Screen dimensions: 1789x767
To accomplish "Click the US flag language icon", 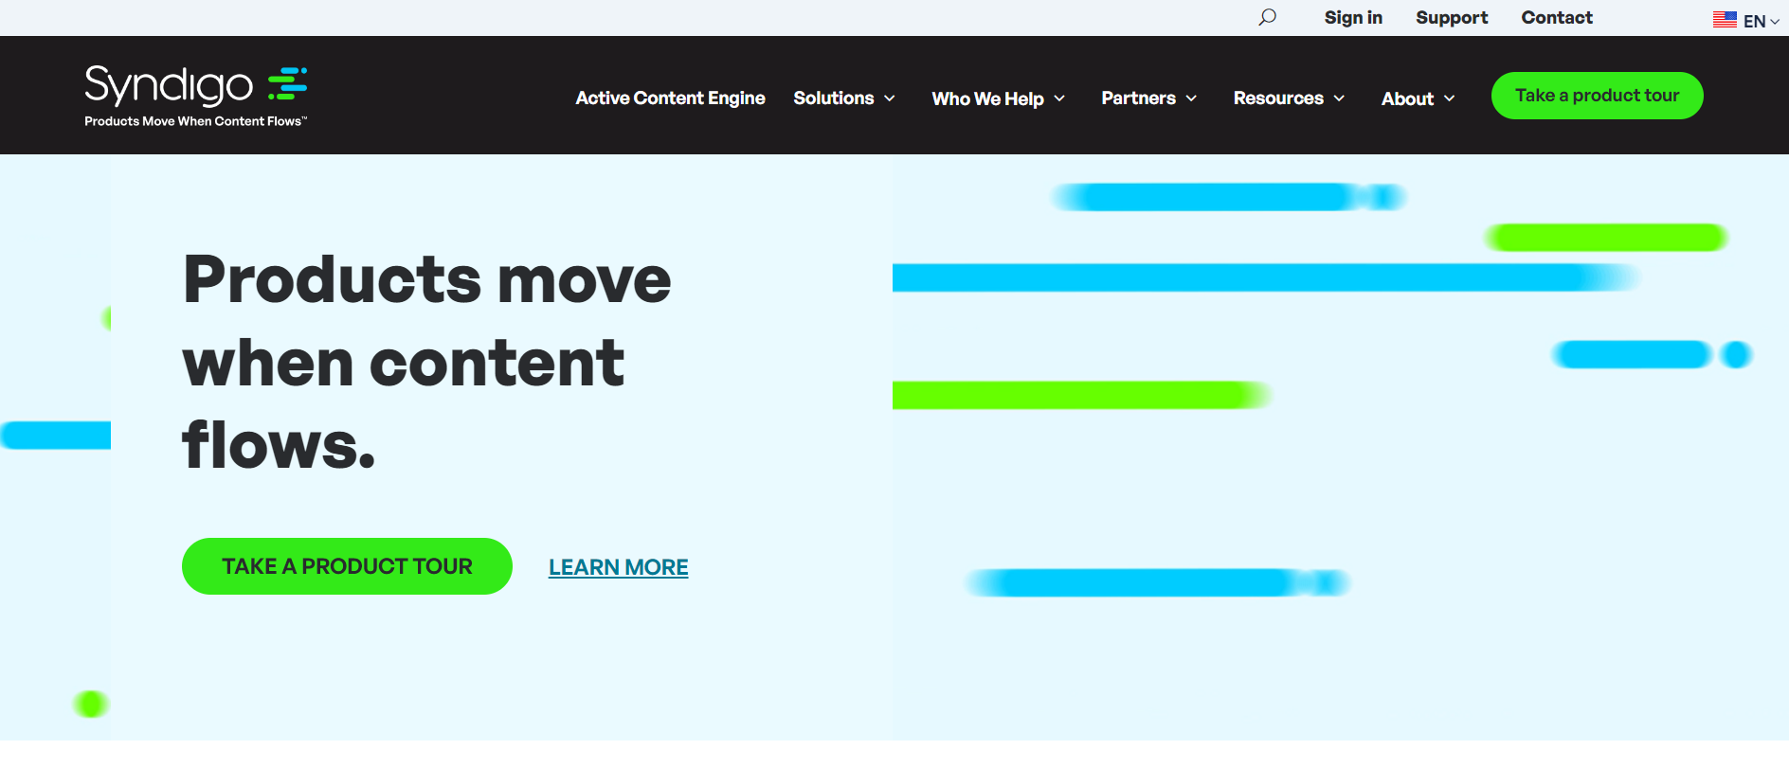I will [x=1725, y=20].
